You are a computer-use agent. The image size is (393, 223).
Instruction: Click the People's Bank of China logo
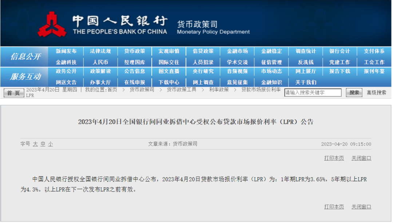tap(52, 24)
